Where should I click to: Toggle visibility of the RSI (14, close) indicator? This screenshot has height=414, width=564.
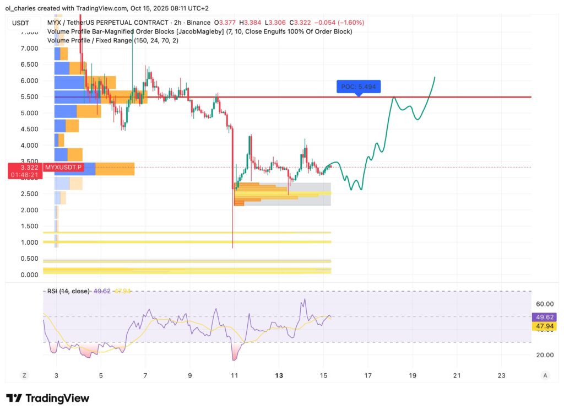(67, 292)
